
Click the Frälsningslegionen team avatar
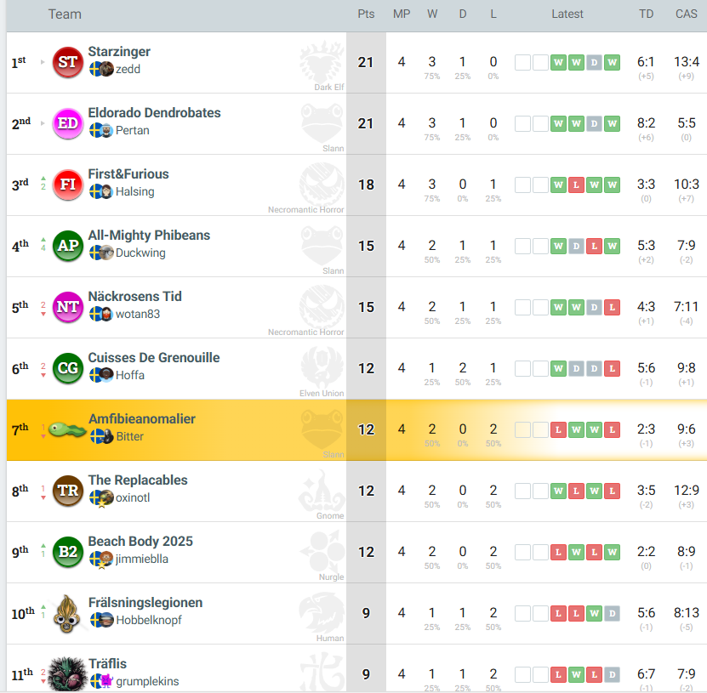(x=68, y=614)
